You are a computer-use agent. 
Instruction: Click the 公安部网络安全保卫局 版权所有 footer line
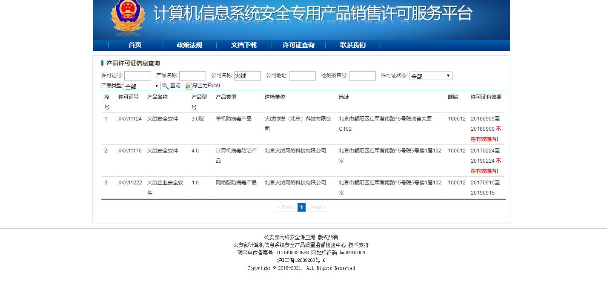301,237
